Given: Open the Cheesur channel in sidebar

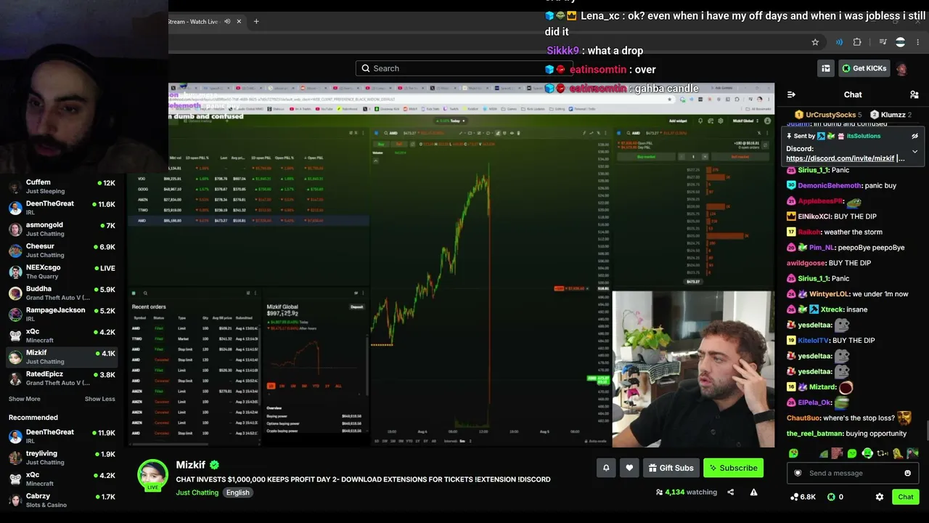Looking at the screenshot, I should point(62,251).
